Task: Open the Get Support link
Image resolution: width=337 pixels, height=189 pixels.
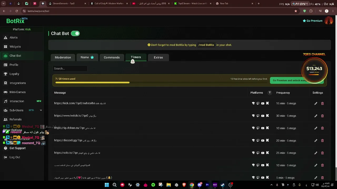Action: click(18, 148)
